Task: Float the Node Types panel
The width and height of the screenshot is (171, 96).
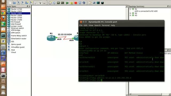Action: click(28, 6)
